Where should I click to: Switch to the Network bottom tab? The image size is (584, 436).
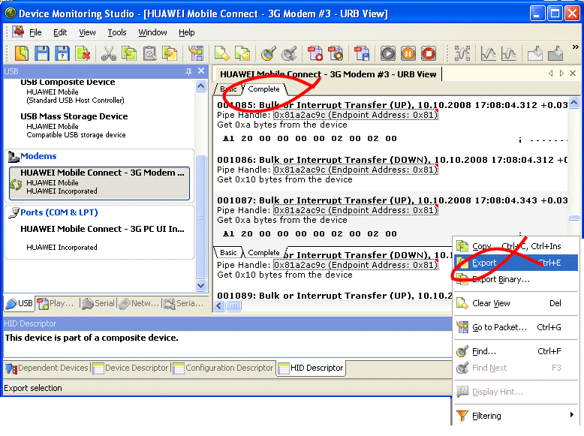point(140,303)
